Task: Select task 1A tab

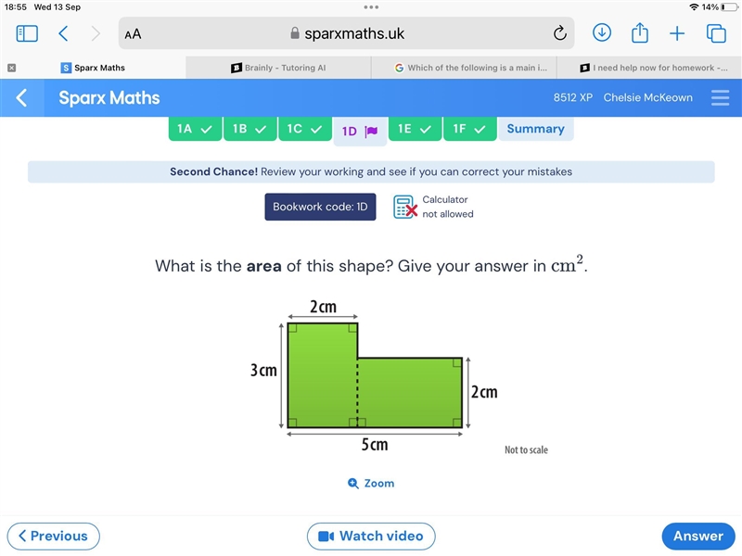Action: [195, 129]
